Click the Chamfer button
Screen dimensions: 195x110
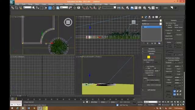click(169, 82)
